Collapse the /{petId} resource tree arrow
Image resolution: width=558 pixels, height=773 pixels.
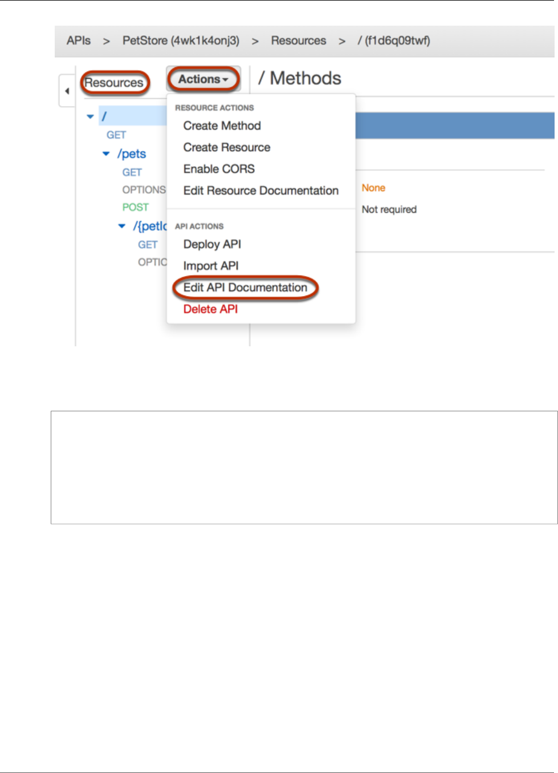(x=121, y=226)
